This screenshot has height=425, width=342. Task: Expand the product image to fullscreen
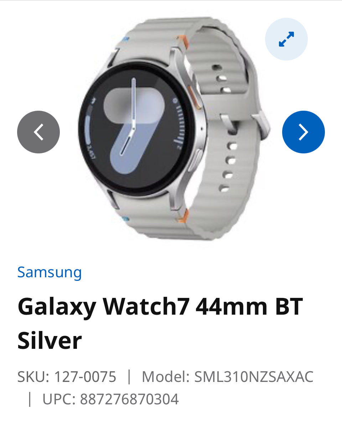tap(286, 39)
